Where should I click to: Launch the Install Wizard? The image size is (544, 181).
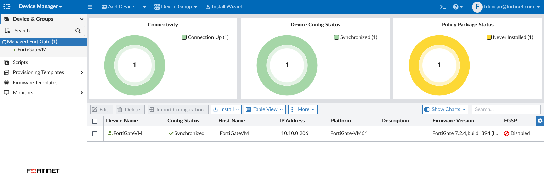coord(224,7)
